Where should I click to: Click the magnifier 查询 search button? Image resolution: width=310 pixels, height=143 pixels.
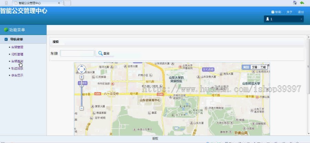click(104, 53)
